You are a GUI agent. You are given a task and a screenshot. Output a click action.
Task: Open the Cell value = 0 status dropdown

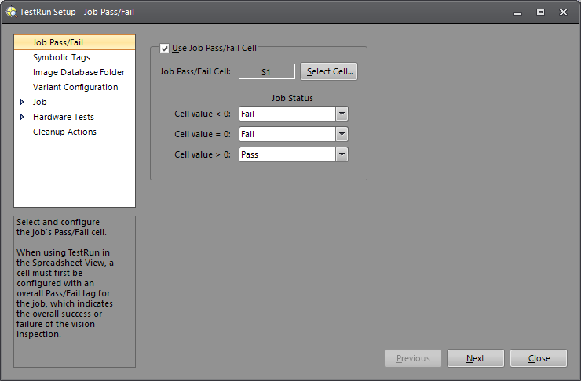tap(342, 134)
